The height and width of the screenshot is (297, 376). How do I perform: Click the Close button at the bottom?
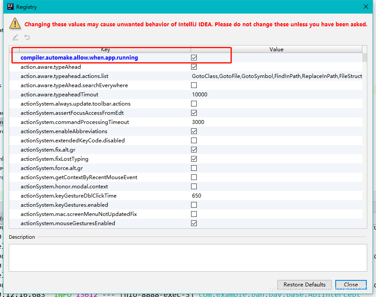pyautogui.click(x=351, y=284)
